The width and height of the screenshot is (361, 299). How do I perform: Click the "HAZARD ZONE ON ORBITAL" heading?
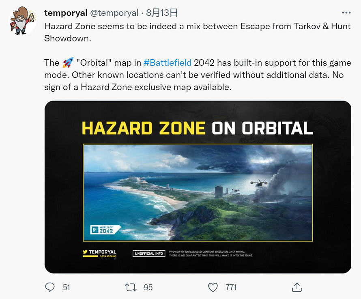(197, 128)
